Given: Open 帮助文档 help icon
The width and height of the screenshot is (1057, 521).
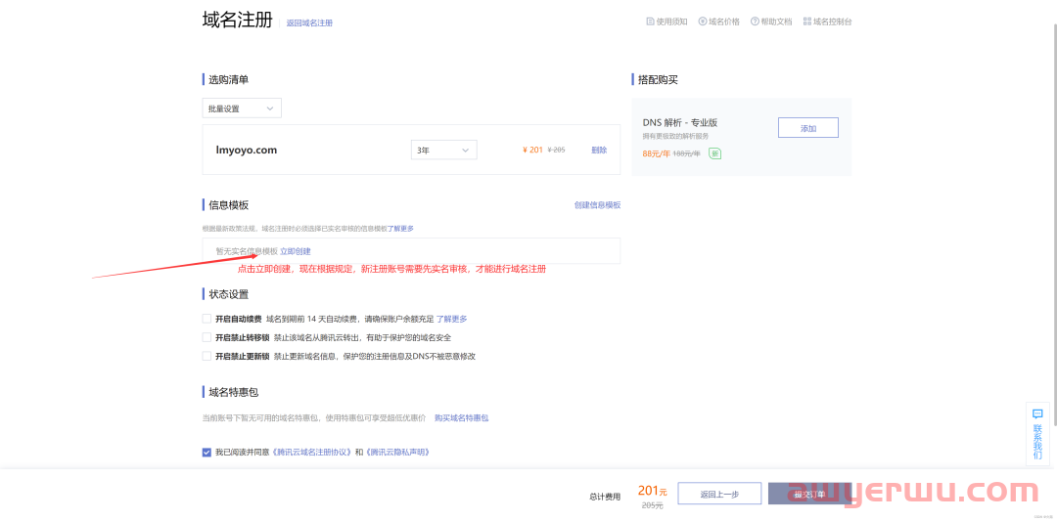Looking at the screenshot, I should tap(755, 22).
